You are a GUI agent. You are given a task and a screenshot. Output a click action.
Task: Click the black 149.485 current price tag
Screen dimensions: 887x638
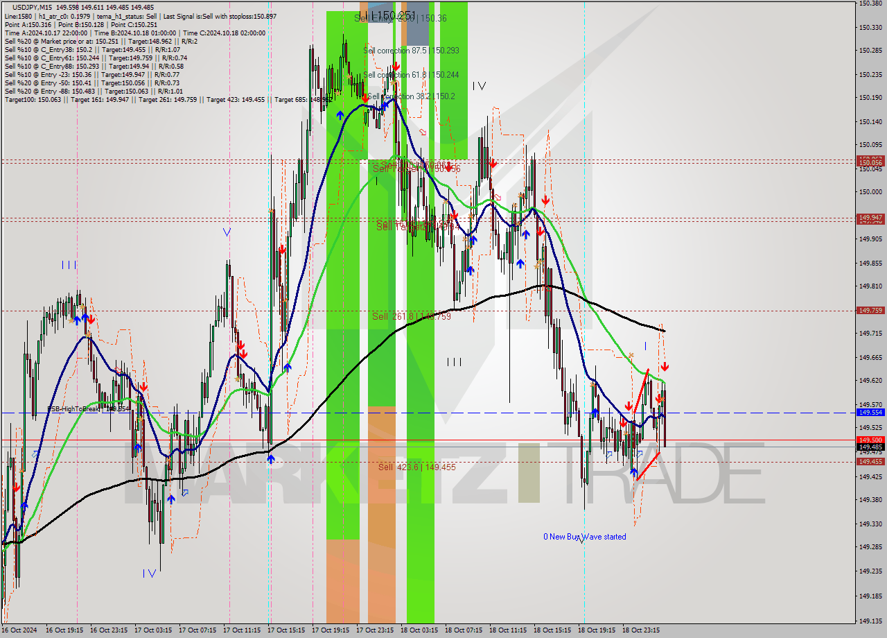[x=870, y=447]
